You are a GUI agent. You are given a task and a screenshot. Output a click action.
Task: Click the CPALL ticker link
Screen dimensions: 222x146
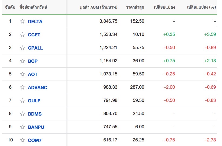point(35,48)
